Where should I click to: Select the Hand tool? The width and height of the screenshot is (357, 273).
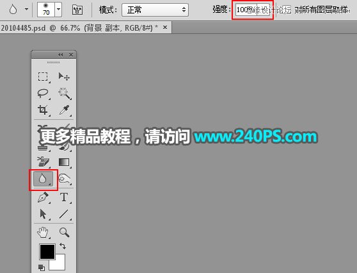(43, 233)
